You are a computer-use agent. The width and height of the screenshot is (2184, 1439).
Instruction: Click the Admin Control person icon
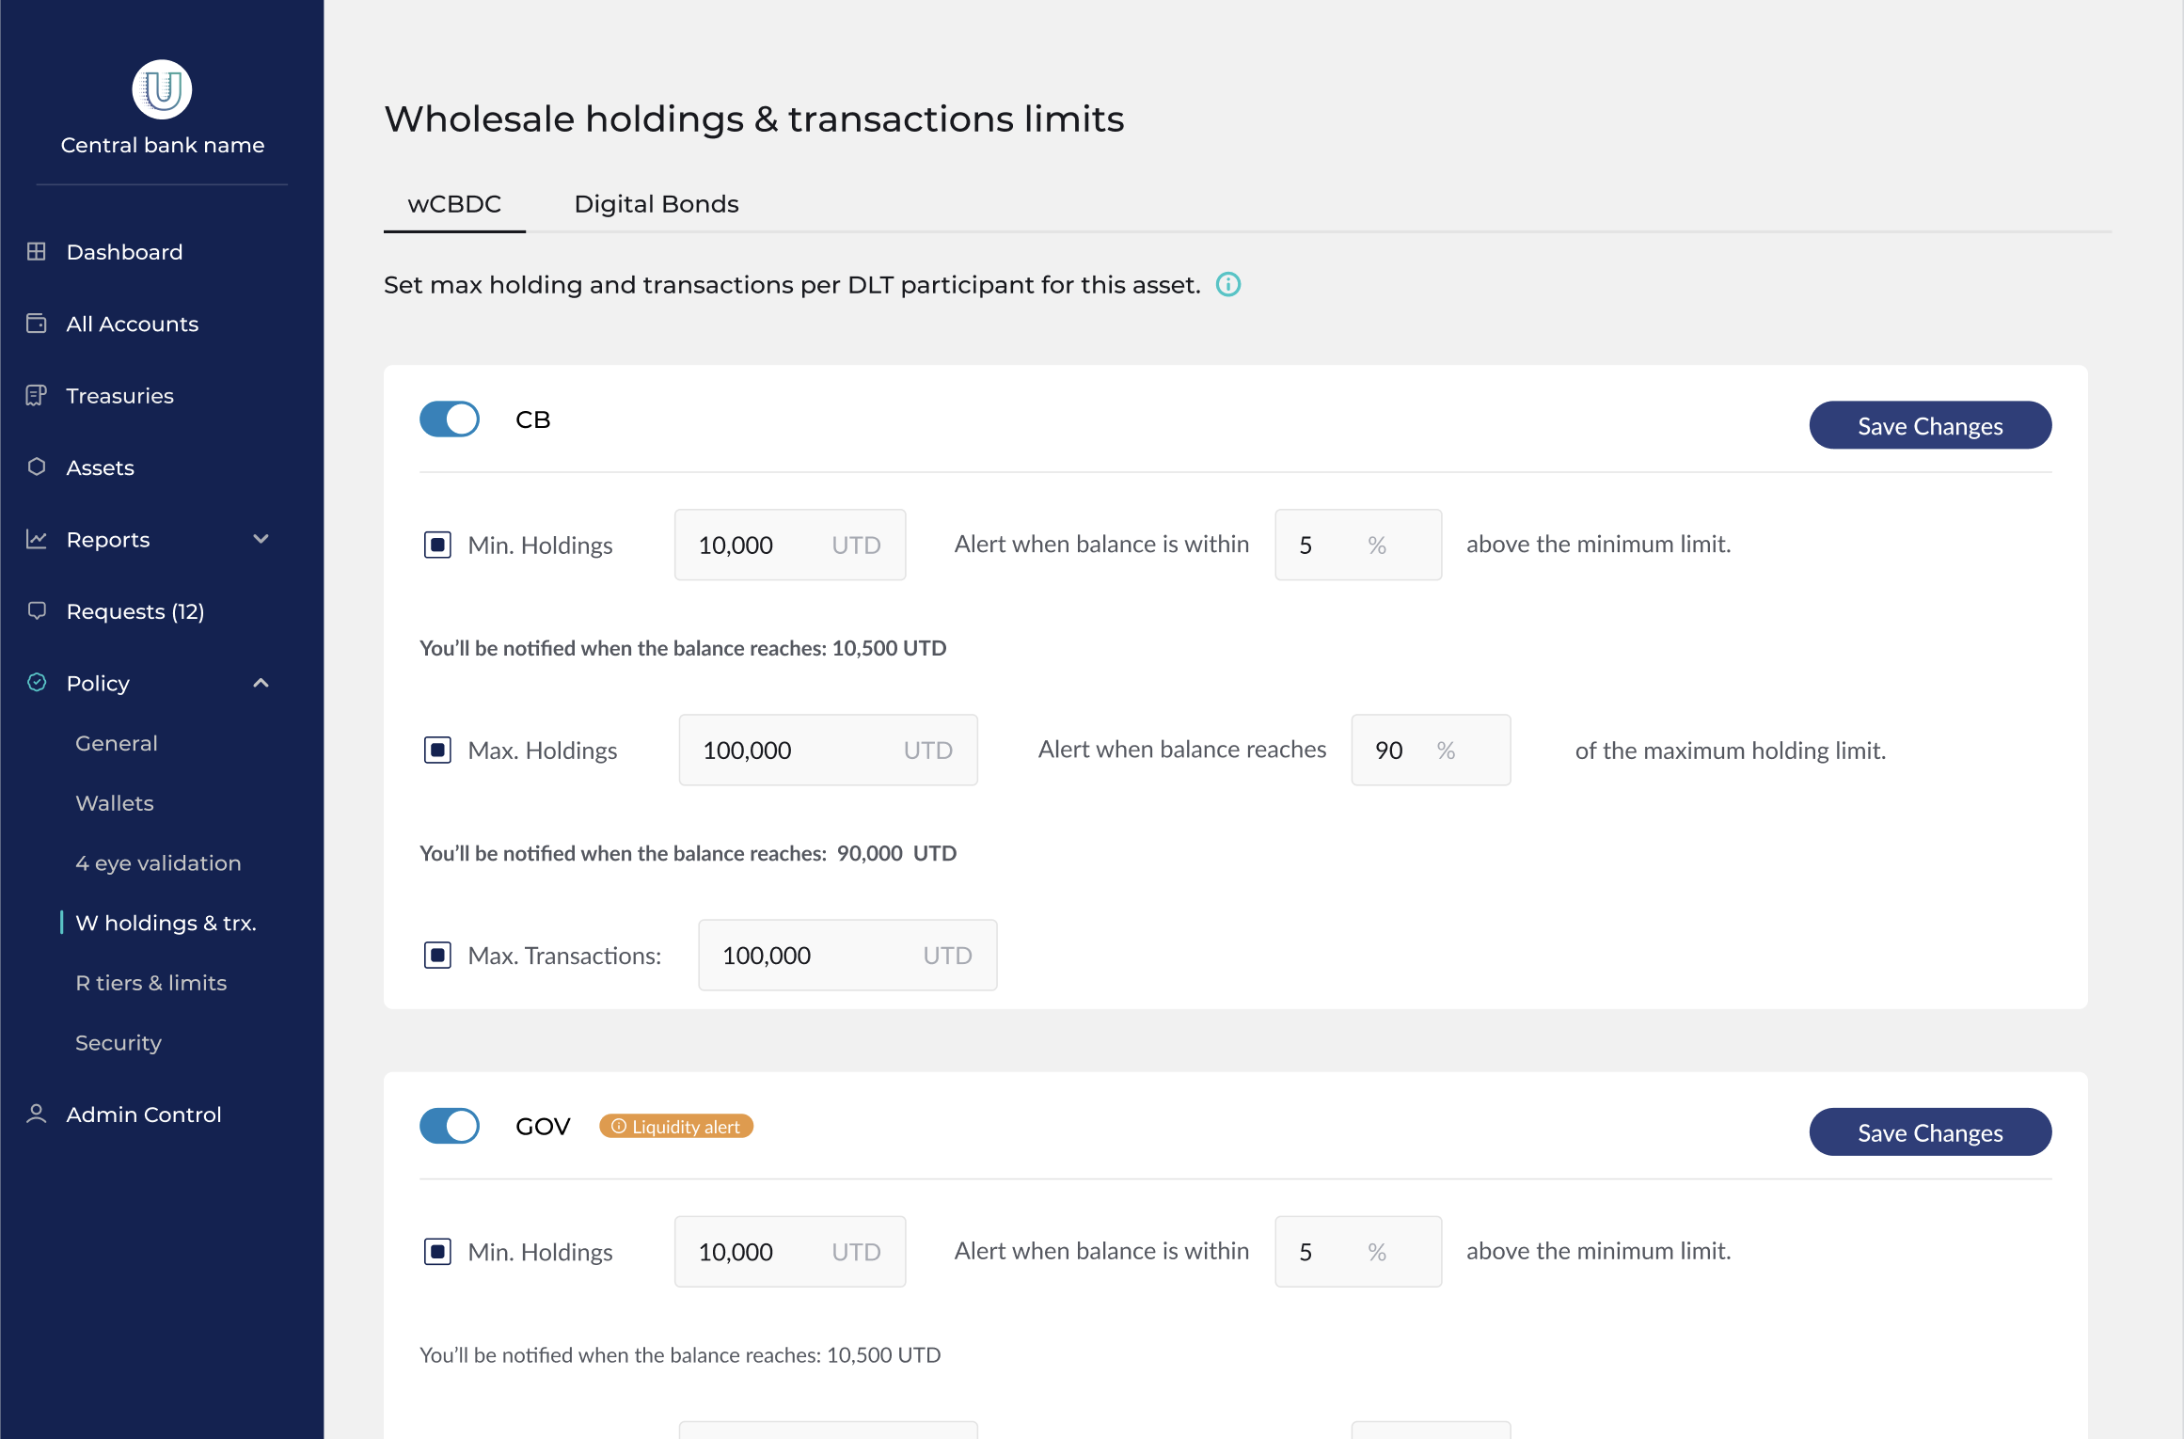(37, 1115)
